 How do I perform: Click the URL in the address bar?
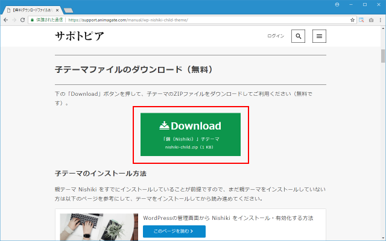point(128,20)
